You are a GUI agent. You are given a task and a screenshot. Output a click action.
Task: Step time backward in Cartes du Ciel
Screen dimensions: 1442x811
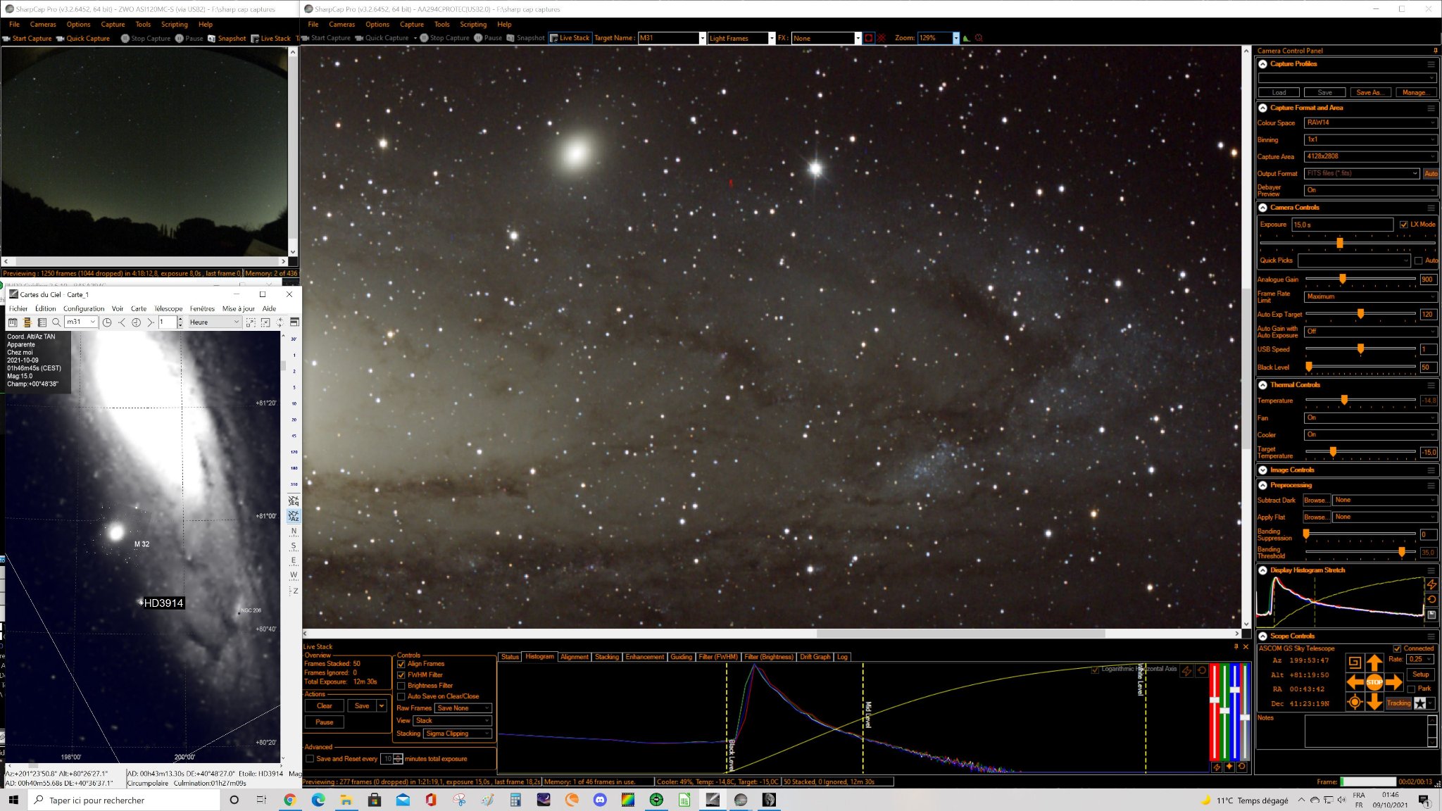click(x=122, y=322)
